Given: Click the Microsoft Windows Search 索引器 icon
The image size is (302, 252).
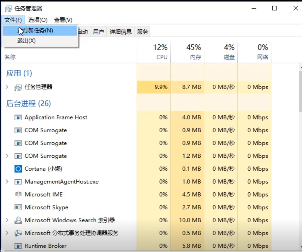Looking at the screenshot, I should (18, 220).
